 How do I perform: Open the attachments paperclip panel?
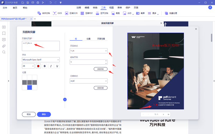point(4,46)
